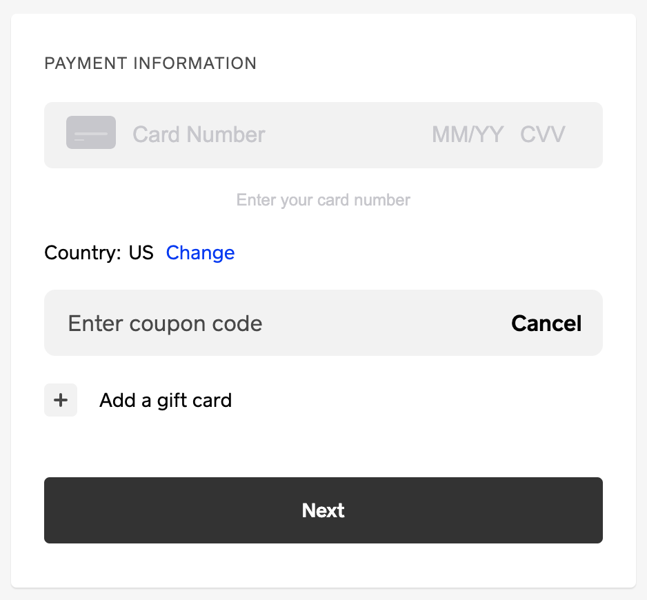Screen dimensions: 647x600
Task: Click the MM/YY expiry date field
Action: (x=467, y=134)
